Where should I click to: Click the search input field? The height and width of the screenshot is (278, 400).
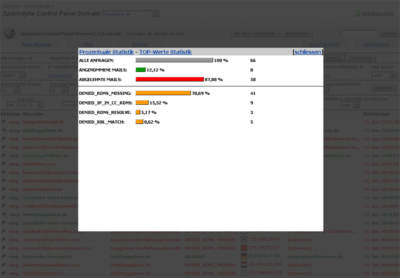point(358,33)
